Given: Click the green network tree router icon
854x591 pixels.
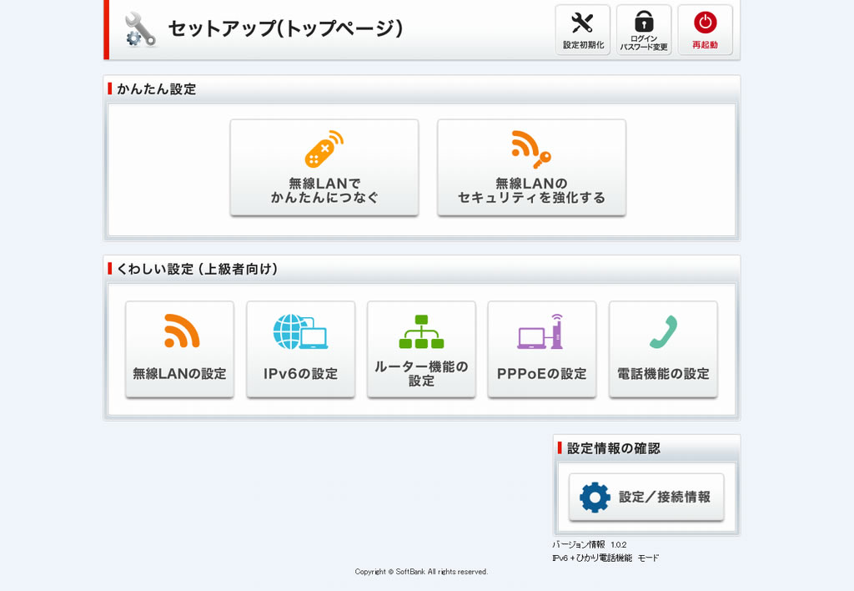Looking at the screenshot, I should (x=421, y=331).
